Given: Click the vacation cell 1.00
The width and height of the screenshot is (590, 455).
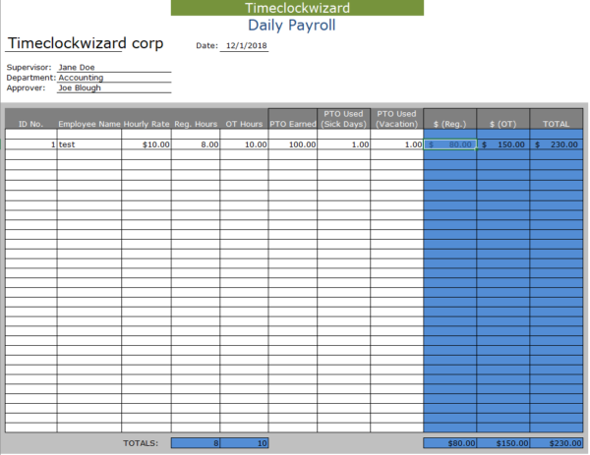Looking at the screenshot, I should [x=396, y=144].
